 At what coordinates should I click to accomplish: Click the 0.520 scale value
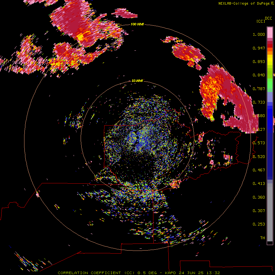pos(259,157)
